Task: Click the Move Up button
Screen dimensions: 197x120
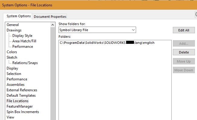Action: coord(184,61)
